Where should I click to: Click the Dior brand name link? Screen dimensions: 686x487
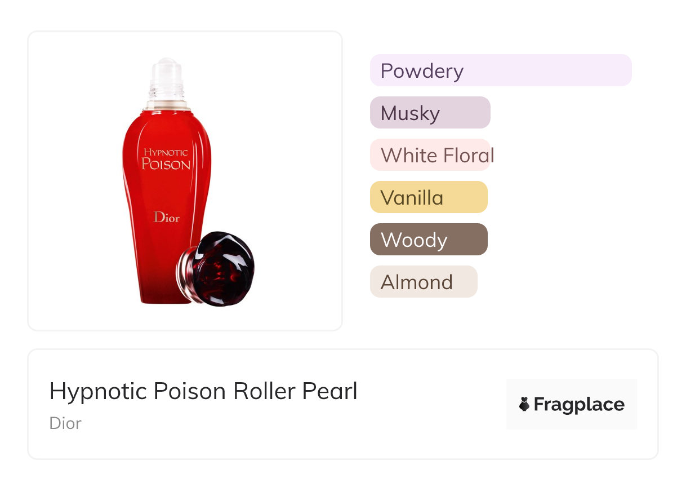tap(65, 423)
